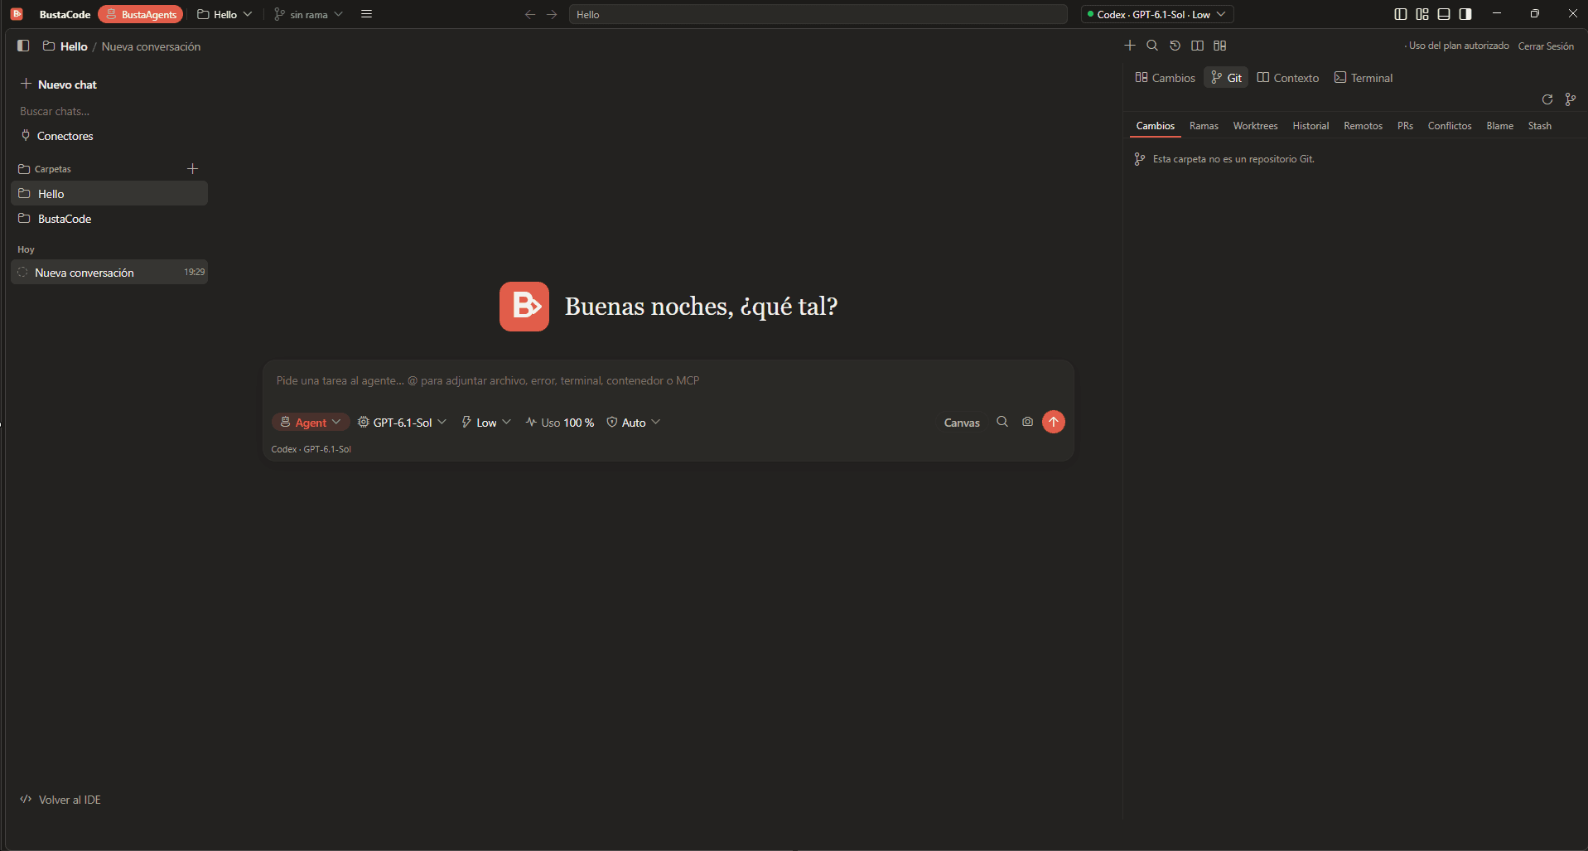Click the camera screenshot icon in prompt box
Image resolution: width=1588 pixels, height=851 pixels.
click(x=1027, y=422)
